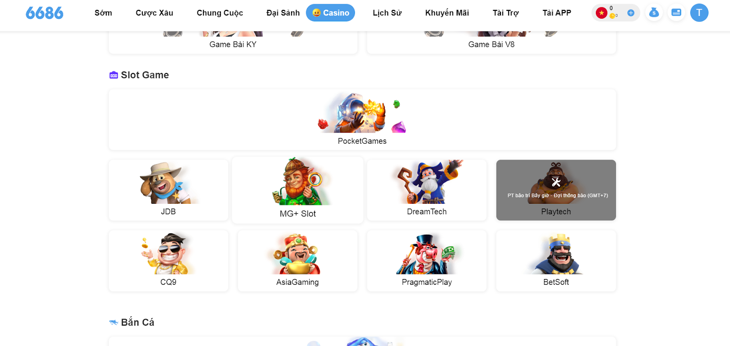Select the MG+ Slot leprechaun tile
Image resolution: width=730 pixels, height=346 pixels.
(297, 190)
